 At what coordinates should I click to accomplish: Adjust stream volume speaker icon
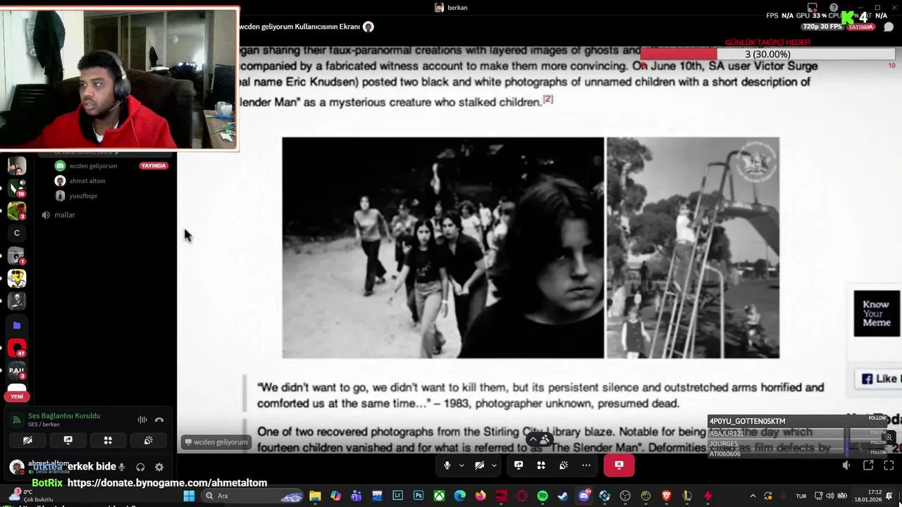[x=846, y=465]
